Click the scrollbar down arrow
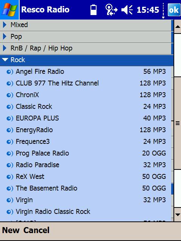The width and height of the screenshot is (181, 241). [x=178, y=215]
